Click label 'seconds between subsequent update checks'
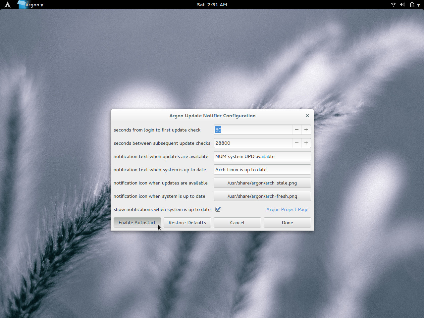Viewport: 424px width, 318px height. 162,143
